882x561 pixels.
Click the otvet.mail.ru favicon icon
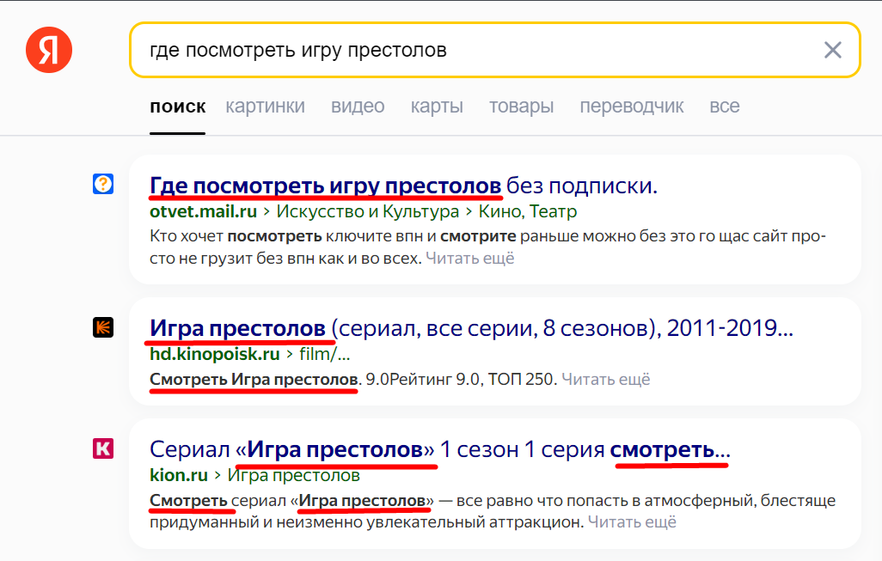103,183
